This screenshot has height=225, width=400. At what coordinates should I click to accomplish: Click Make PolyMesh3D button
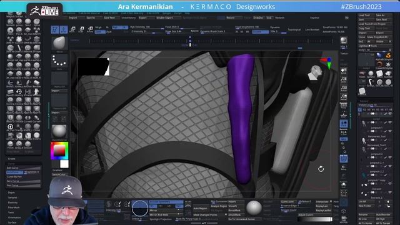tap(379, 37)
